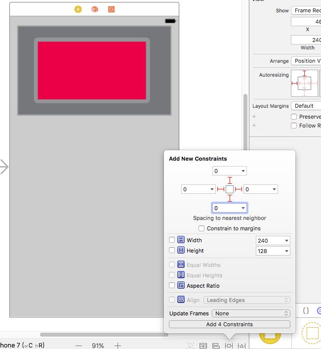This screenshot has width=321, height=349.
Task: Select the View Controller dock icon
Action: [x=78, y=9]
